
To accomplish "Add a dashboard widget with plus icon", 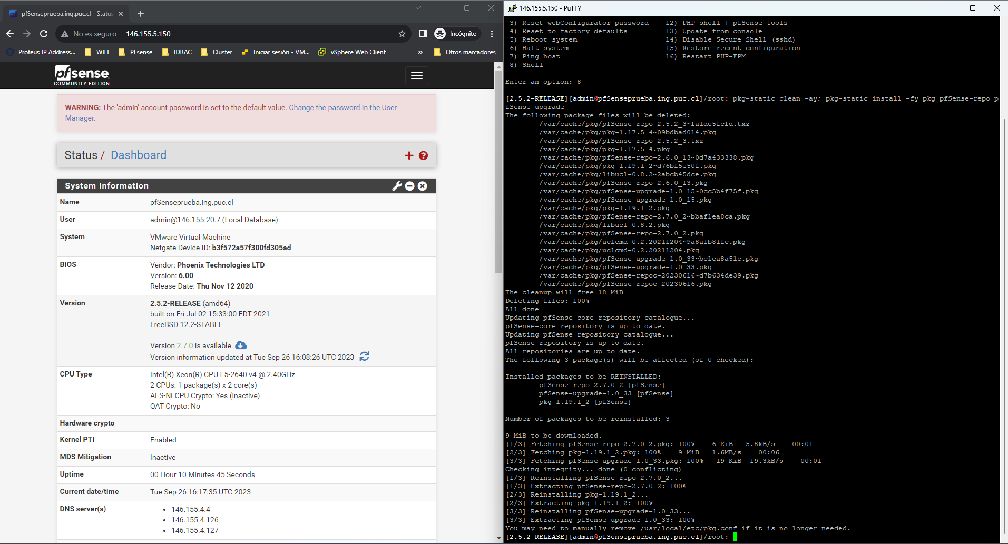I will 409,155.
